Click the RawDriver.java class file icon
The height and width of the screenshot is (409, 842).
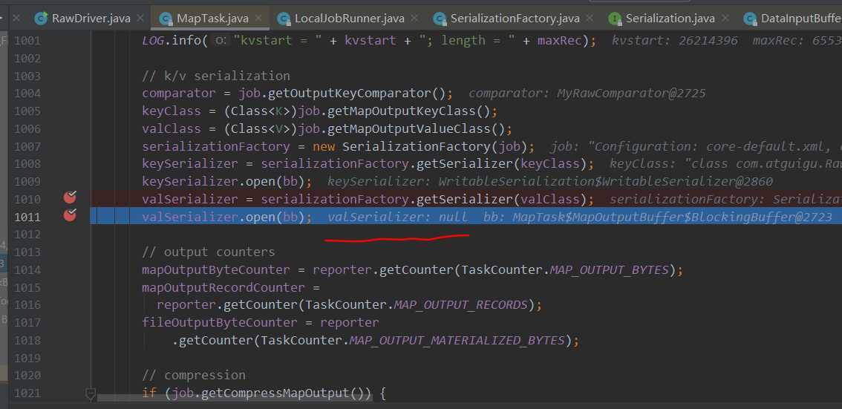41,19
